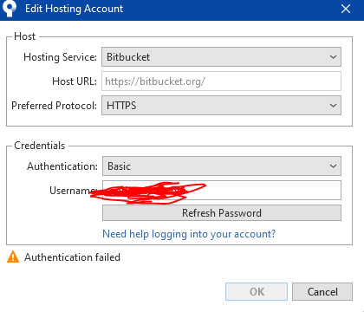Viewport: 364px width, 312px height.
Task: Click the Sourcetree logo in title bar
Action: 10,8
